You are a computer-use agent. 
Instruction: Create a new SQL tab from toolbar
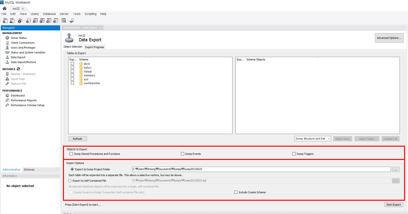[5, 21]
